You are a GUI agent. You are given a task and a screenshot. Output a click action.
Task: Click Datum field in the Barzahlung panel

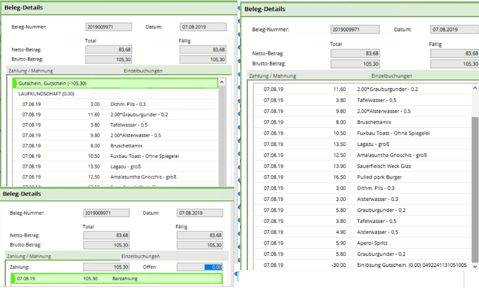200,213
